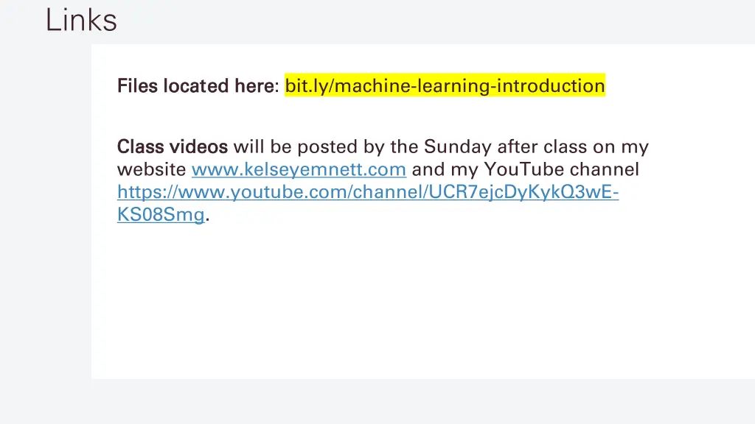Click "and my" between the two links
The width and height of the screenshot is (755, 424).
[x=445, y=170]
